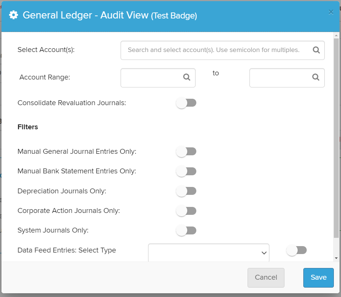Click the Account Range starting input field
The width and height of the screenshot is (341, 297).
pos(151,78)
